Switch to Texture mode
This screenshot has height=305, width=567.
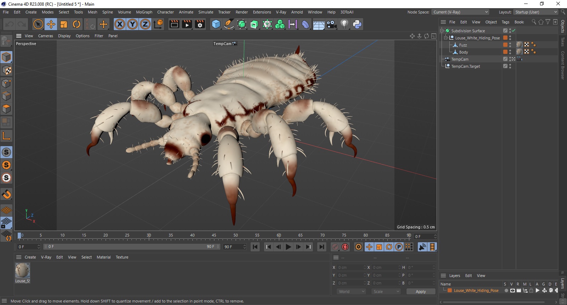[x=6, y=70]
